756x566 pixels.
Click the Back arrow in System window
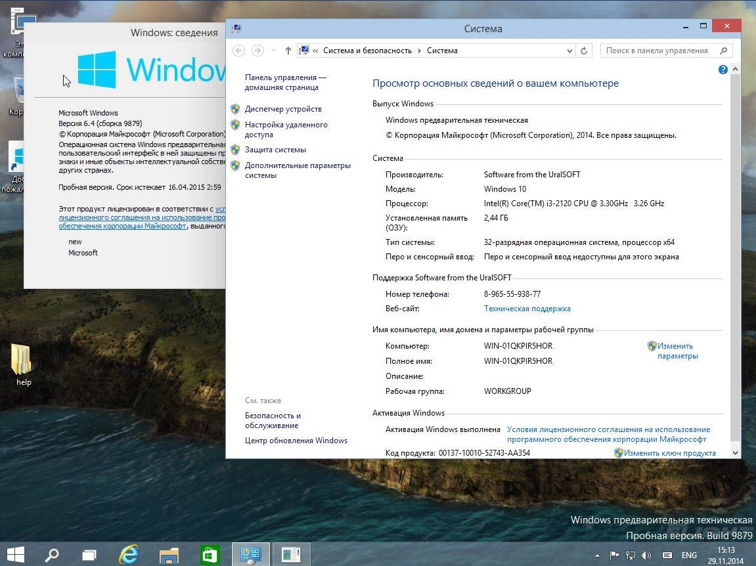coord(238,51)
